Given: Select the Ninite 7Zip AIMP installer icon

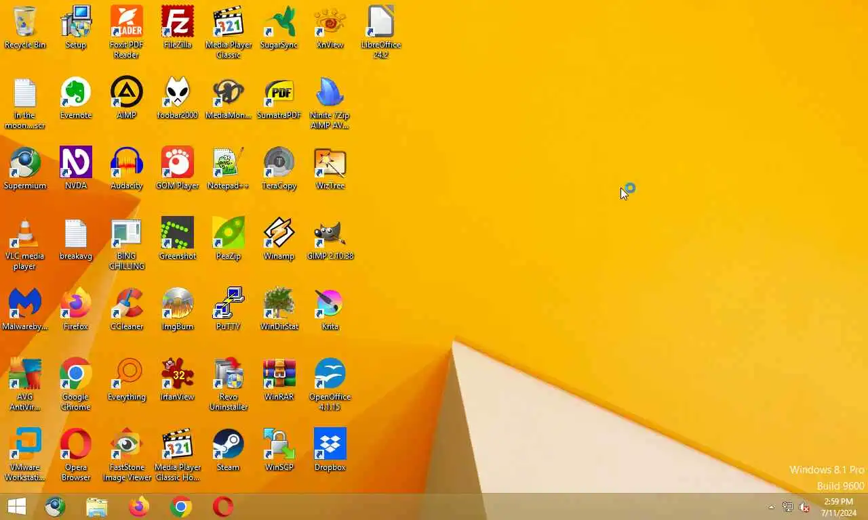Looking at the screenshot, I should (x=330, y=103).
